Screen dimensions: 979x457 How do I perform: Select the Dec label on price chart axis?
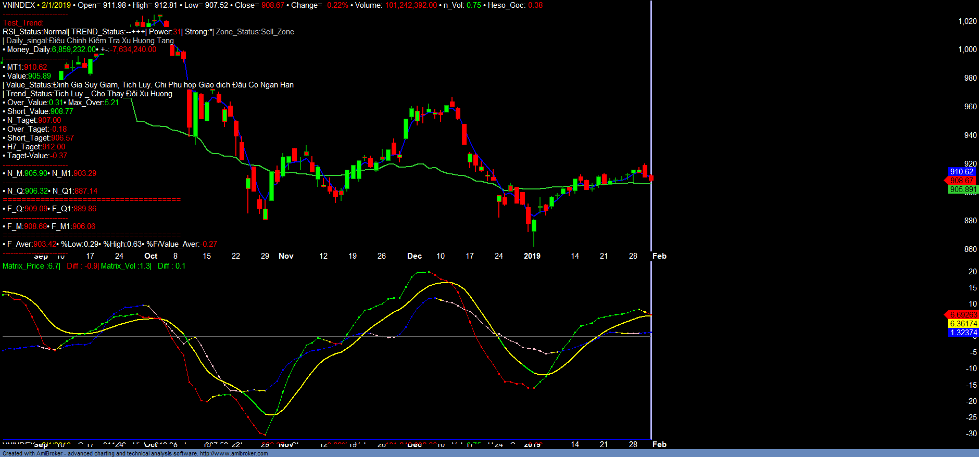[x=415, y=256]
